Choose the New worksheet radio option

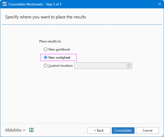pyautogui.click(x=45, y=58)
